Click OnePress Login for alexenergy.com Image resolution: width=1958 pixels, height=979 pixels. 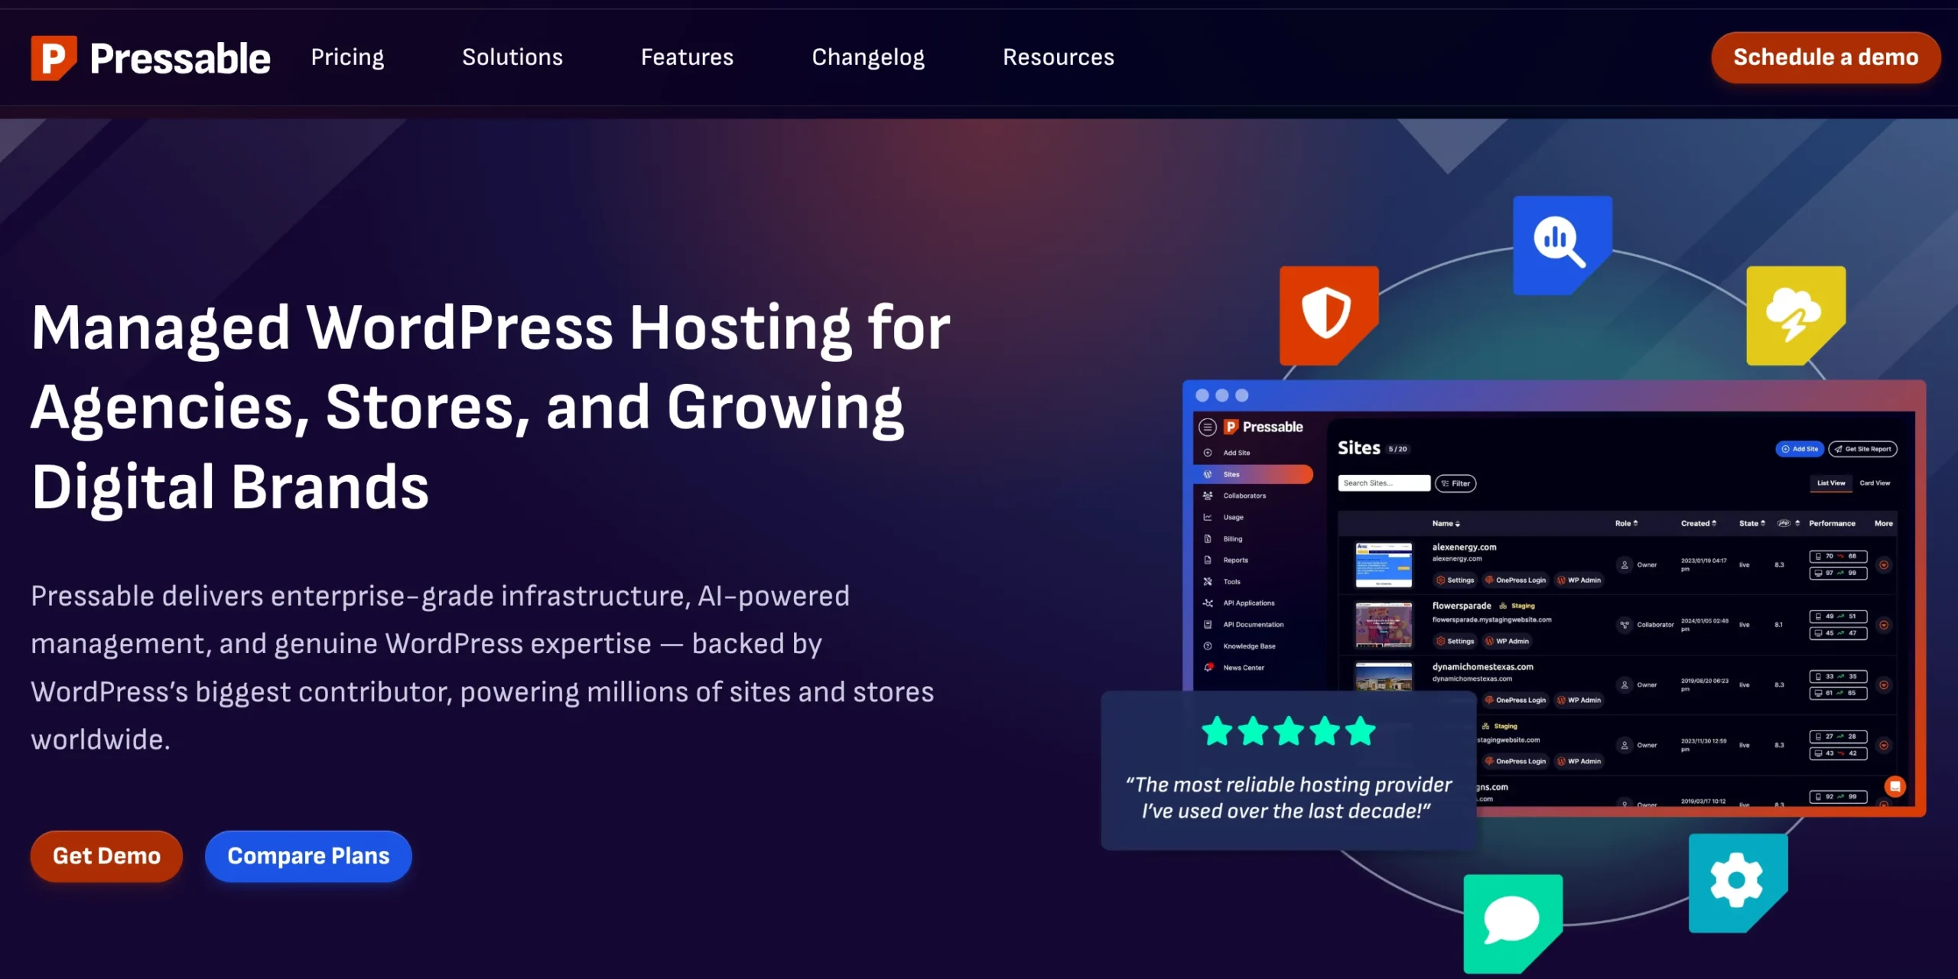point(1515,580)
